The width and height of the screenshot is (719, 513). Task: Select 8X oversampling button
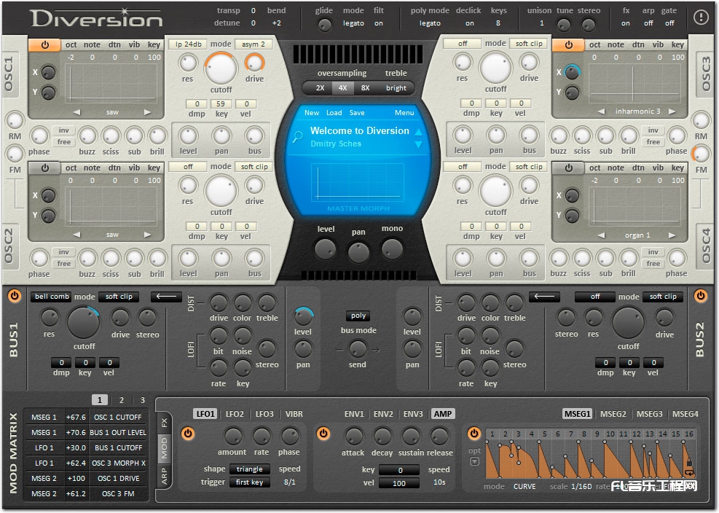365,88
